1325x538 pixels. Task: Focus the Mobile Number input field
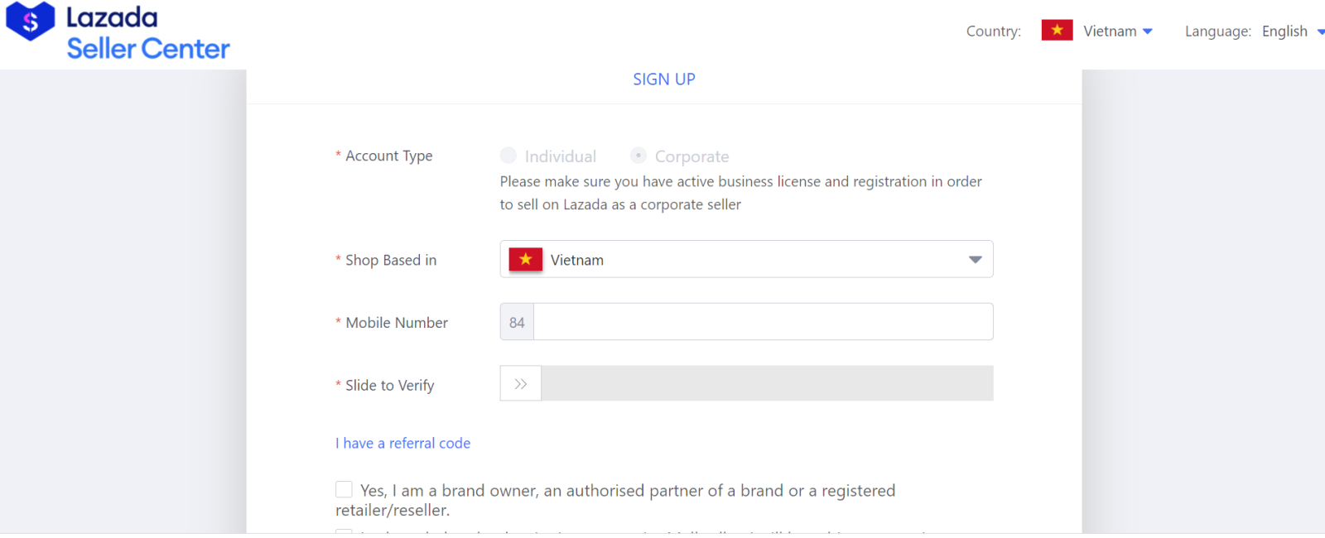(762, 322)
